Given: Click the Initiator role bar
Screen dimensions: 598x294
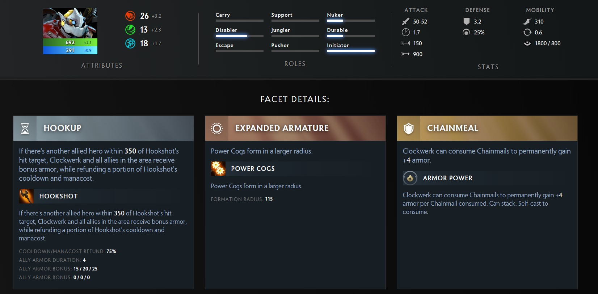Looking at the screenshot, I should tap(351, 51).
